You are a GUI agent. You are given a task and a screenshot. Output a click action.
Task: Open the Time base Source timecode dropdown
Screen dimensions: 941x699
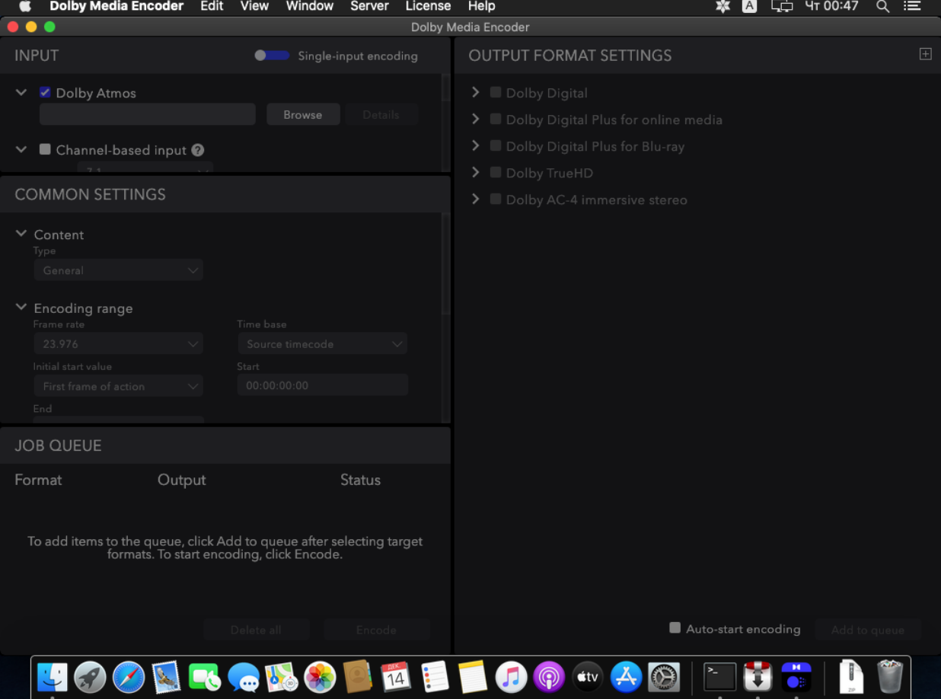tap(322, 344)
